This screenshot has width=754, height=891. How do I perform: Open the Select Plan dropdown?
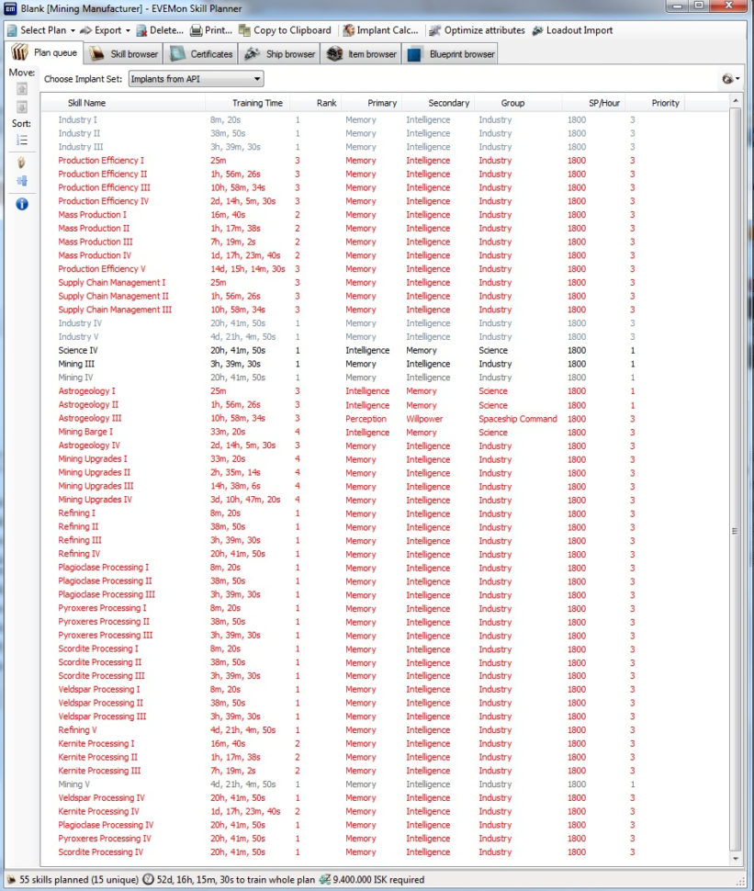(40, 30)
